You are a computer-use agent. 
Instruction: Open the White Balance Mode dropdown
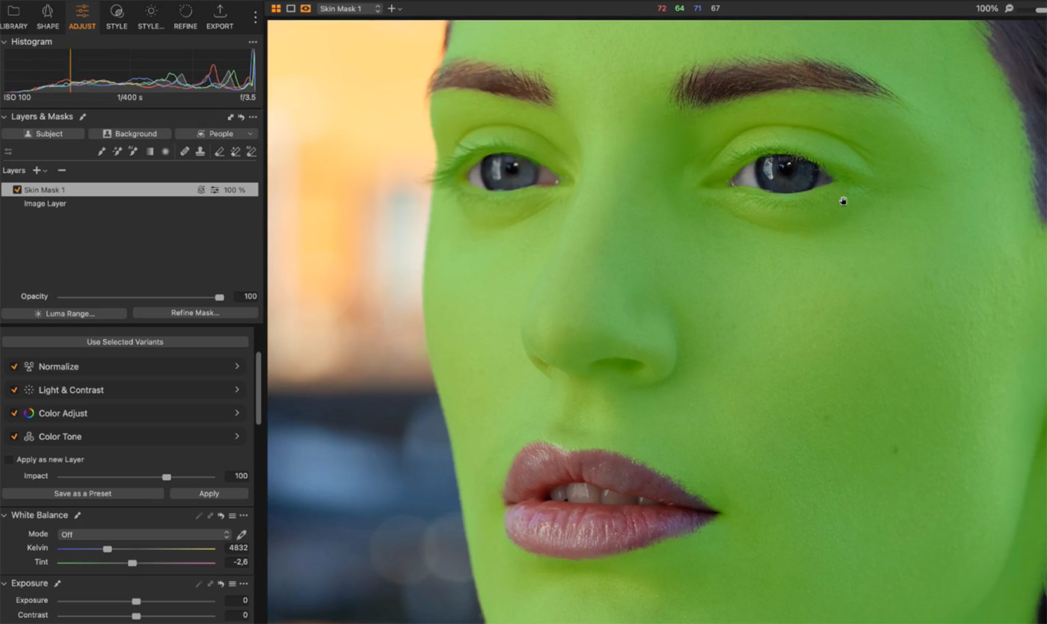[x=145, y=535]
